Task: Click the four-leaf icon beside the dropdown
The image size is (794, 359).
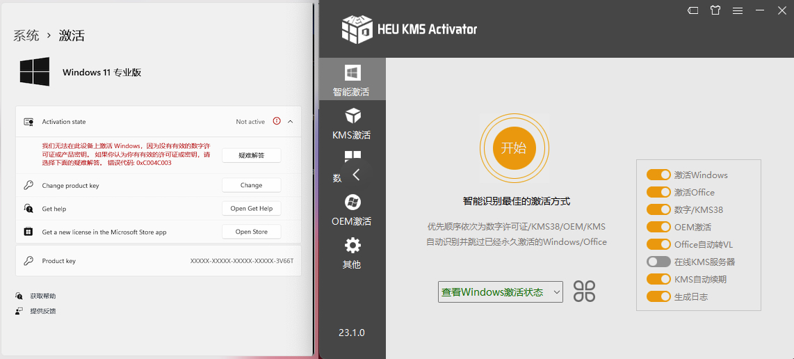Action: point(584,292)
